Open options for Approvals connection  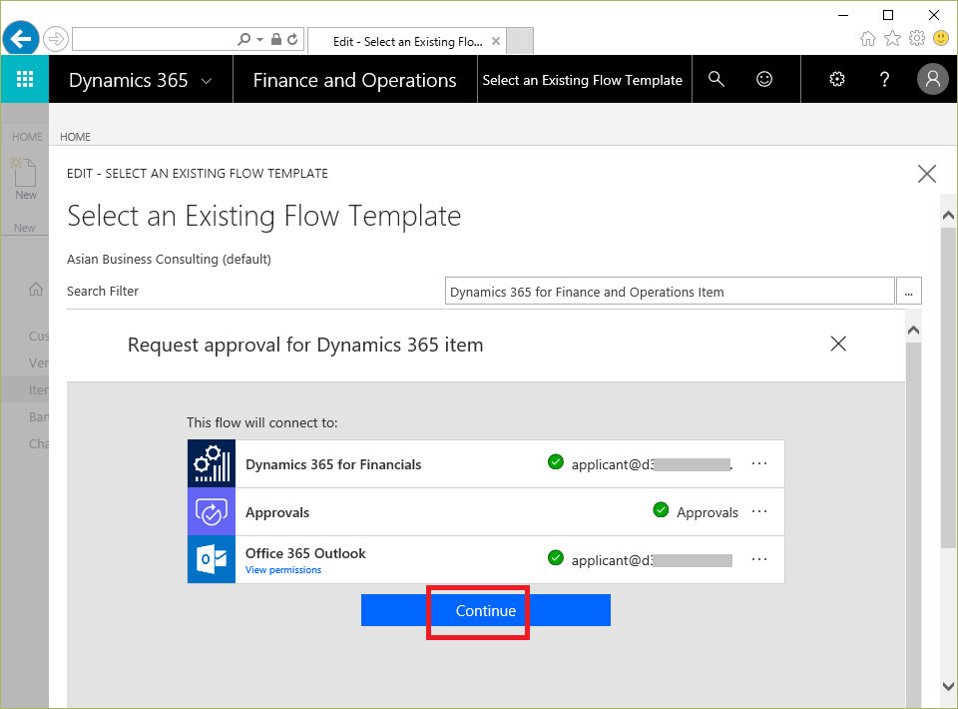(759, 511)
